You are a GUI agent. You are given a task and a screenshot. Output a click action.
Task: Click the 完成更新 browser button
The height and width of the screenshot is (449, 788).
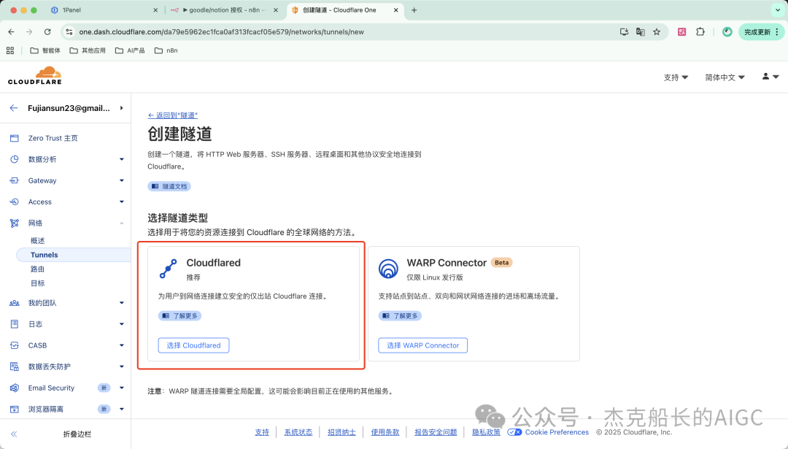[761, 31]
